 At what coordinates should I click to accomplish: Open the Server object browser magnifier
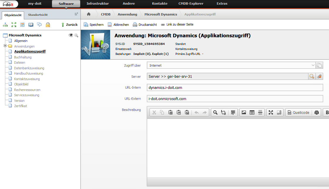coord(312,77)
